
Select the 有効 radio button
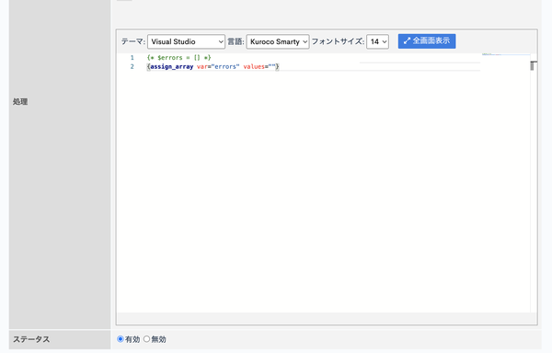coord(121,339)
